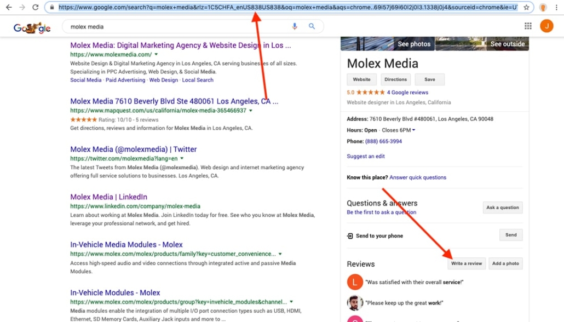The image size is (564, 322).
Task: Expand dropdown next to customer_convenience URL
Action: click(280, 254)
